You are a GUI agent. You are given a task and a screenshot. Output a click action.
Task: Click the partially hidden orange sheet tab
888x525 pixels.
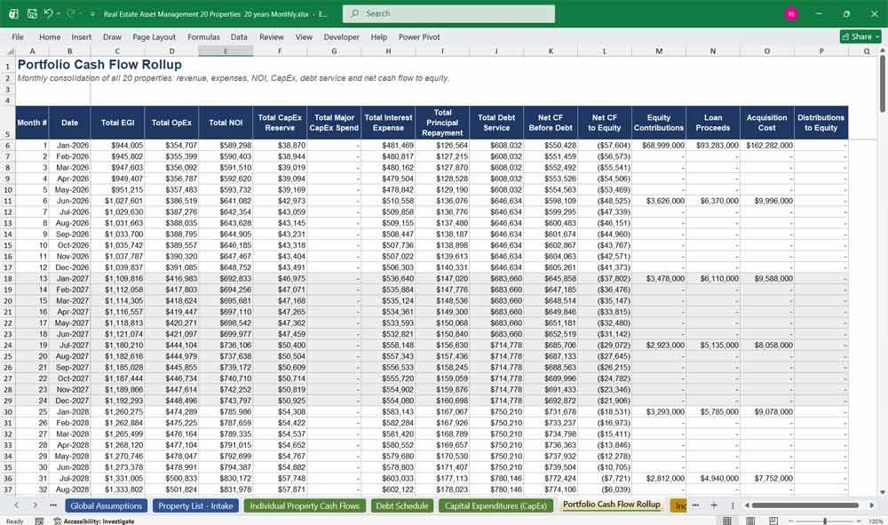[x=678, y=505]
